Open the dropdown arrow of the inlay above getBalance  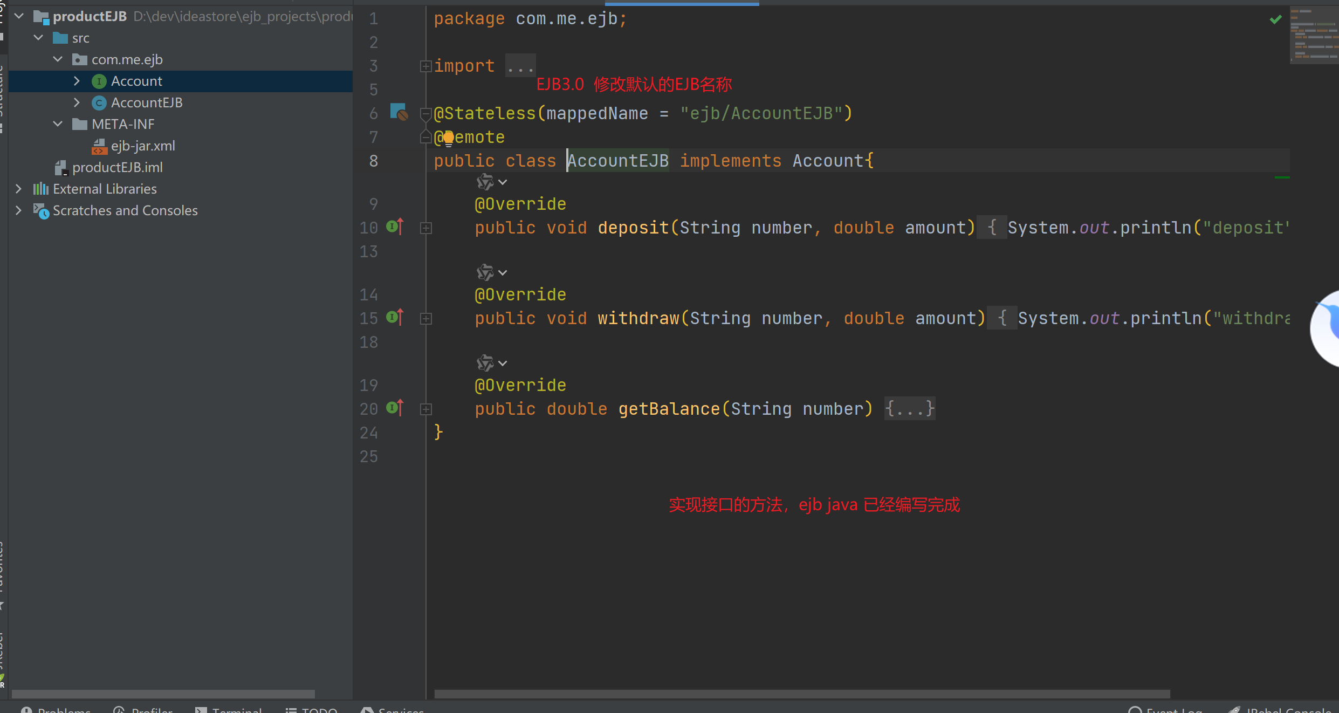coord(503,364)
